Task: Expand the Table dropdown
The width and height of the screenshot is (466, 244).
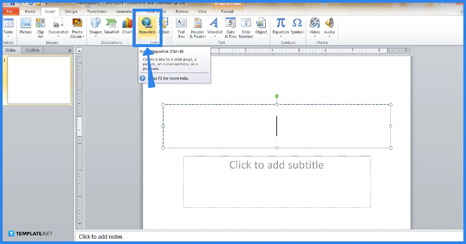Action: (x=8, y=37)
